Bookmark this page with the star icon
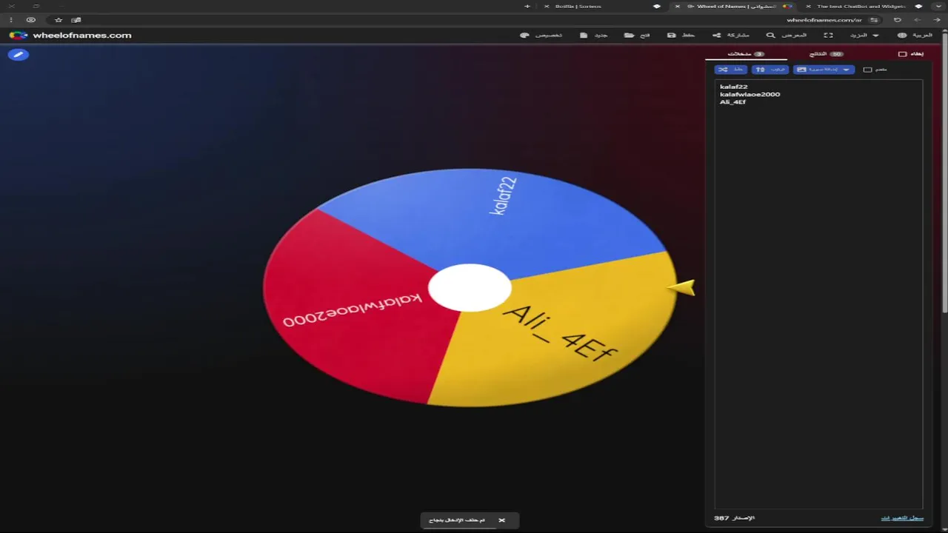 click(x=59, y=20)
